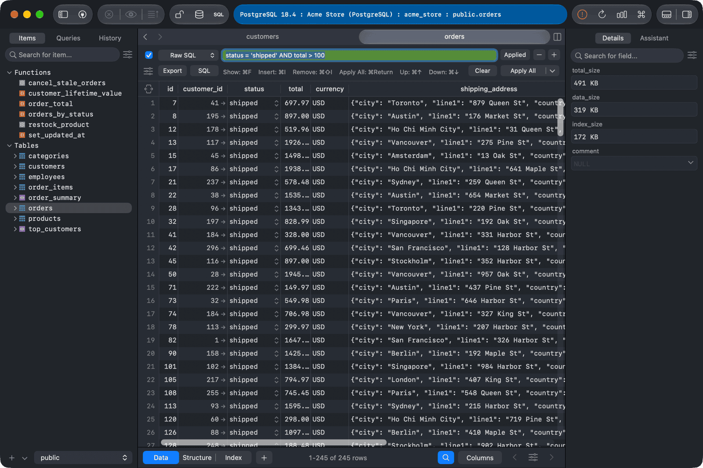703x468 pixels.
Task: Click the split pane icon beside orders tab
Action: [x=557, y=37]
